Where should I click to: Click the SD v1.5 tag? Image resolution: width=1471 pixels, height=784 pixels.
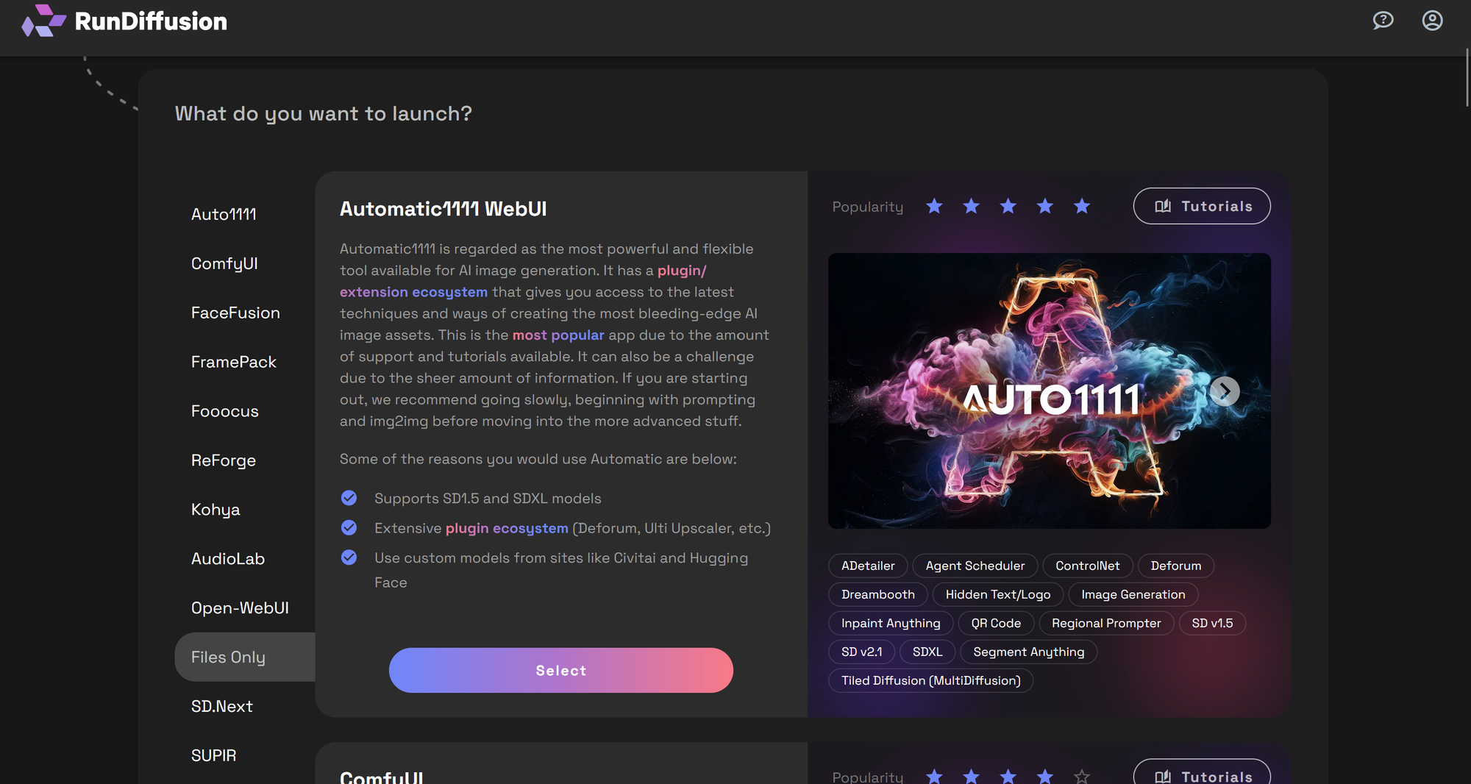[1212, 623]
